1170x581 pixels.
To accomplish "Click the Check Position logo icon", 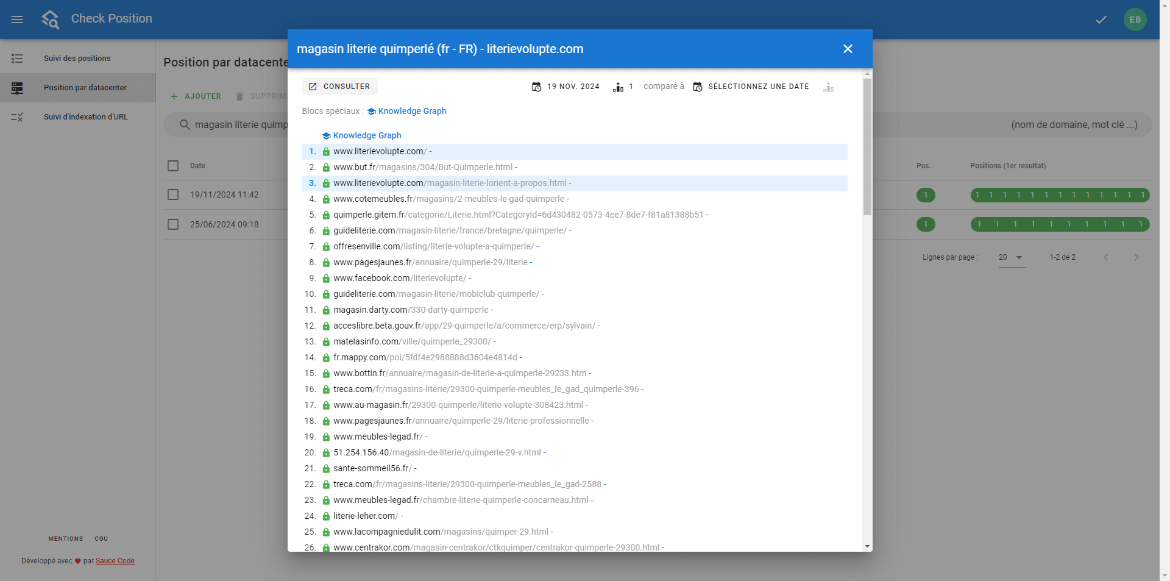I will coord(51,20).
